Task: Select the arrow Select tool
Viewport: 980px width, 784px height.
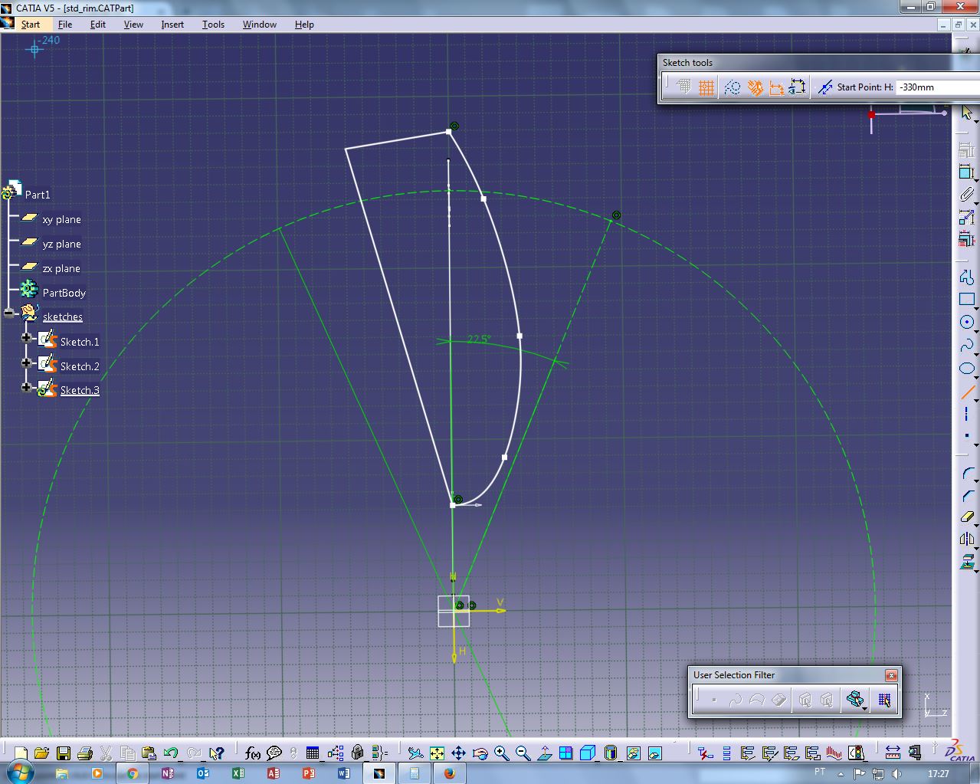Action: point(966,113)
